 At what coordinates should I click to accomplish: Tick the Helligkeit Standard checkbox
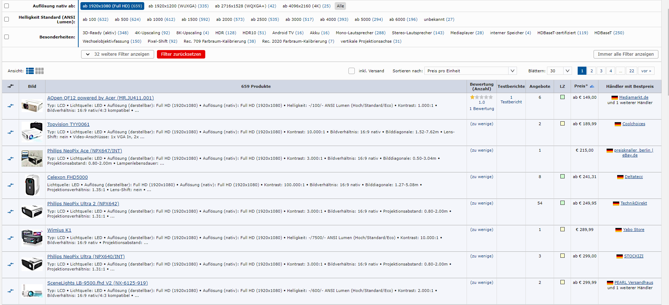pyautogui.click(x=6, y=19)
